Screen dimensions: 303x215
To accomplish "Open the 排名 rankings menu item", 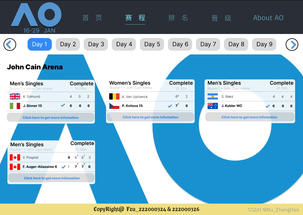I will coord(178,18).
